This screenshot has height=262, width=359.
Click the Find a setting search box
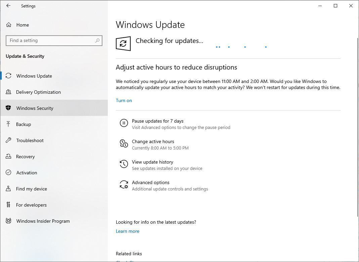tap(54, 41)
